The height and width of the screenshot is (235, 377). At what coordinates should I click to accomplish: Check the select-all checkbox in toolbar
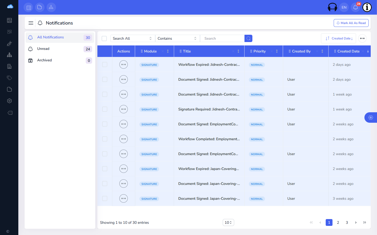[x=104, y=38]
